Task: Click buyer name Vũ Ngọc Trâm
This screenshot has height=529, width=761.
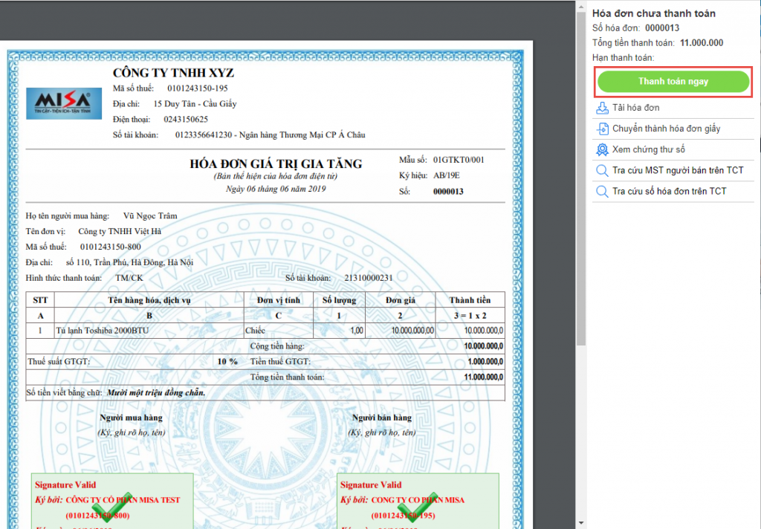Action: pos(150,216)
